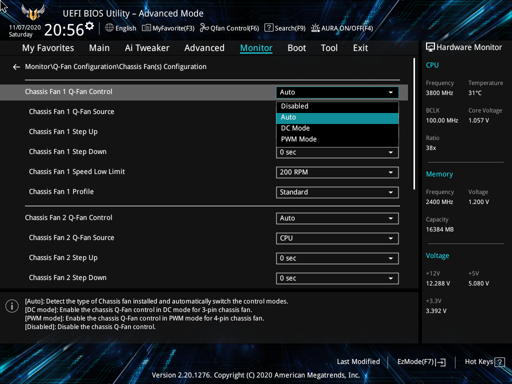Select Chassis Fan 2 Step Down label
Image resolution: width=512 pixels, height=384 pixels.
(67, 278)
